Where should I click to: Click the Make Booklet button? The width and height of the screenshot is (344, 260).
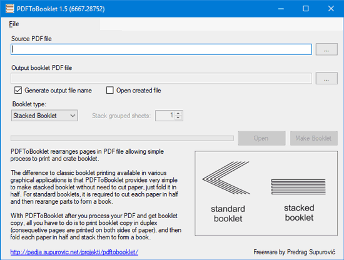pyautogui.click(x=314, y=138)
